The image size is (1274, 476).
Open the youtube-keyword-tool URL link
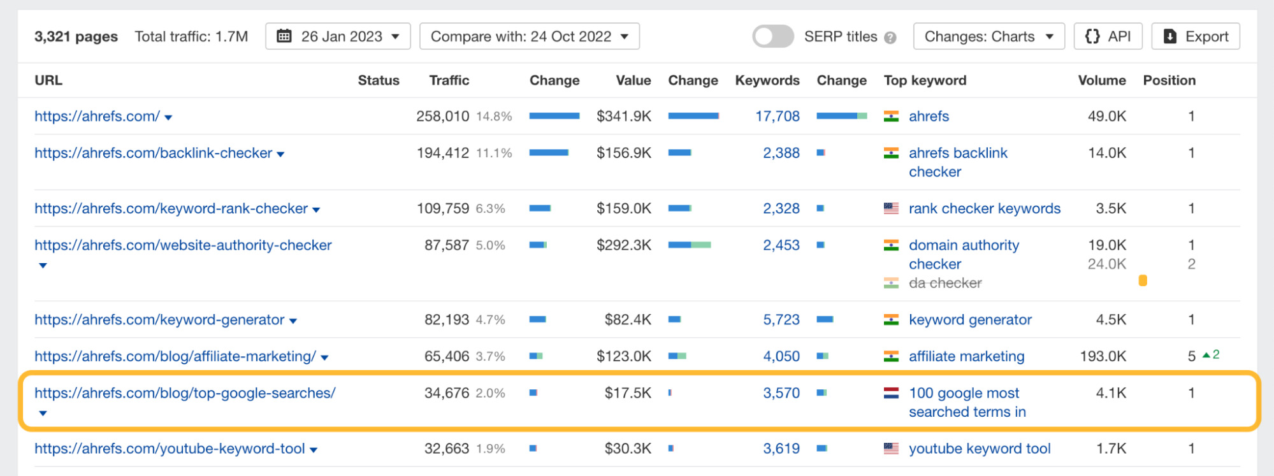pyautogui.click(x=170, y=449)
